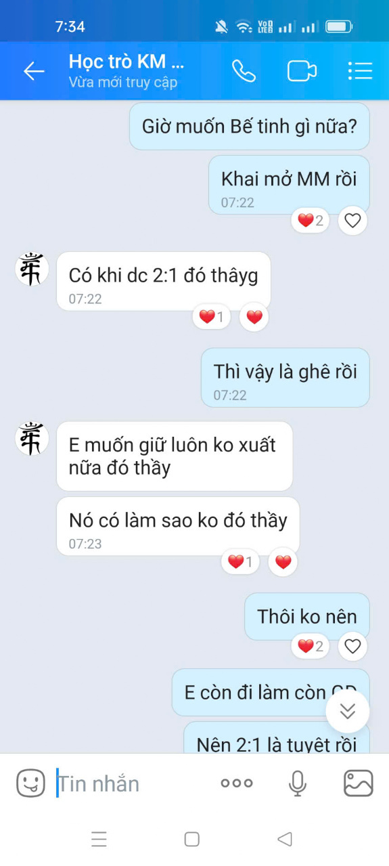Open chat title "Học trò KM"
Viewport: 389px width, 866px height.
click(127, 62)
